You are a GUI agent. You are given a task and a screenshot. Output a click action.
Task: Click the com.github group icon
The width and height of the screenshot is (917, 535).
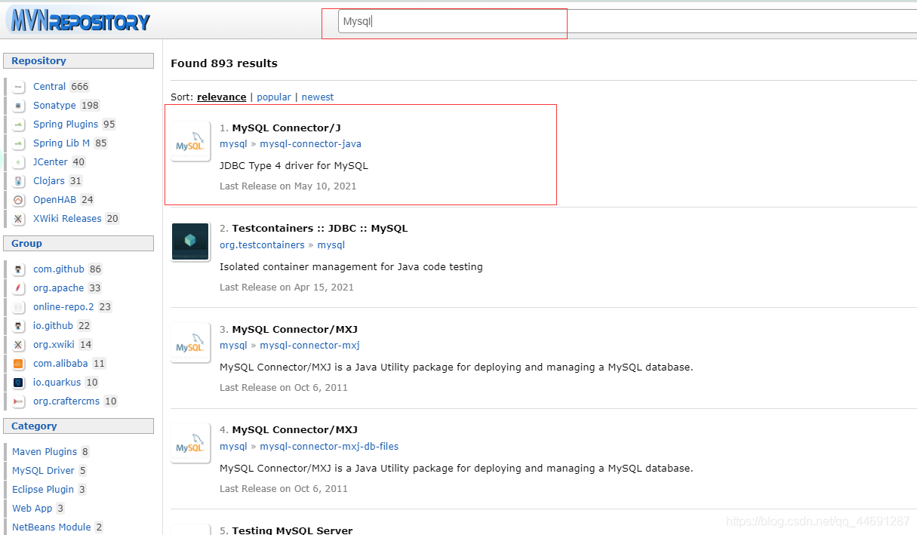pos(19,269)
